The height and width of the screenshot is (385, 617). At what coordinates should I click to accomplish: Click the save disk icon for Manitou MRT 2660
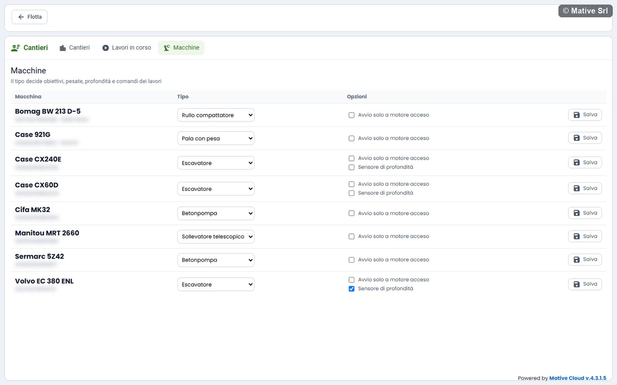click(x=577, y=236)
